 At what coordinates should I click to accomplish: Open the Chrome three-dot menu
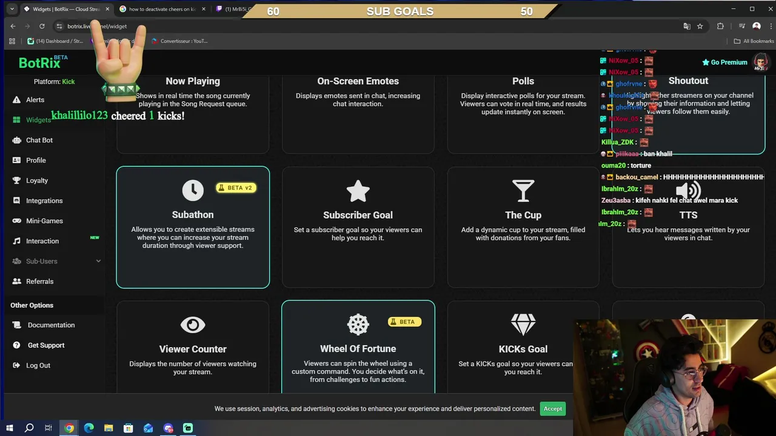pyautogui.click(x=770, y=26)
